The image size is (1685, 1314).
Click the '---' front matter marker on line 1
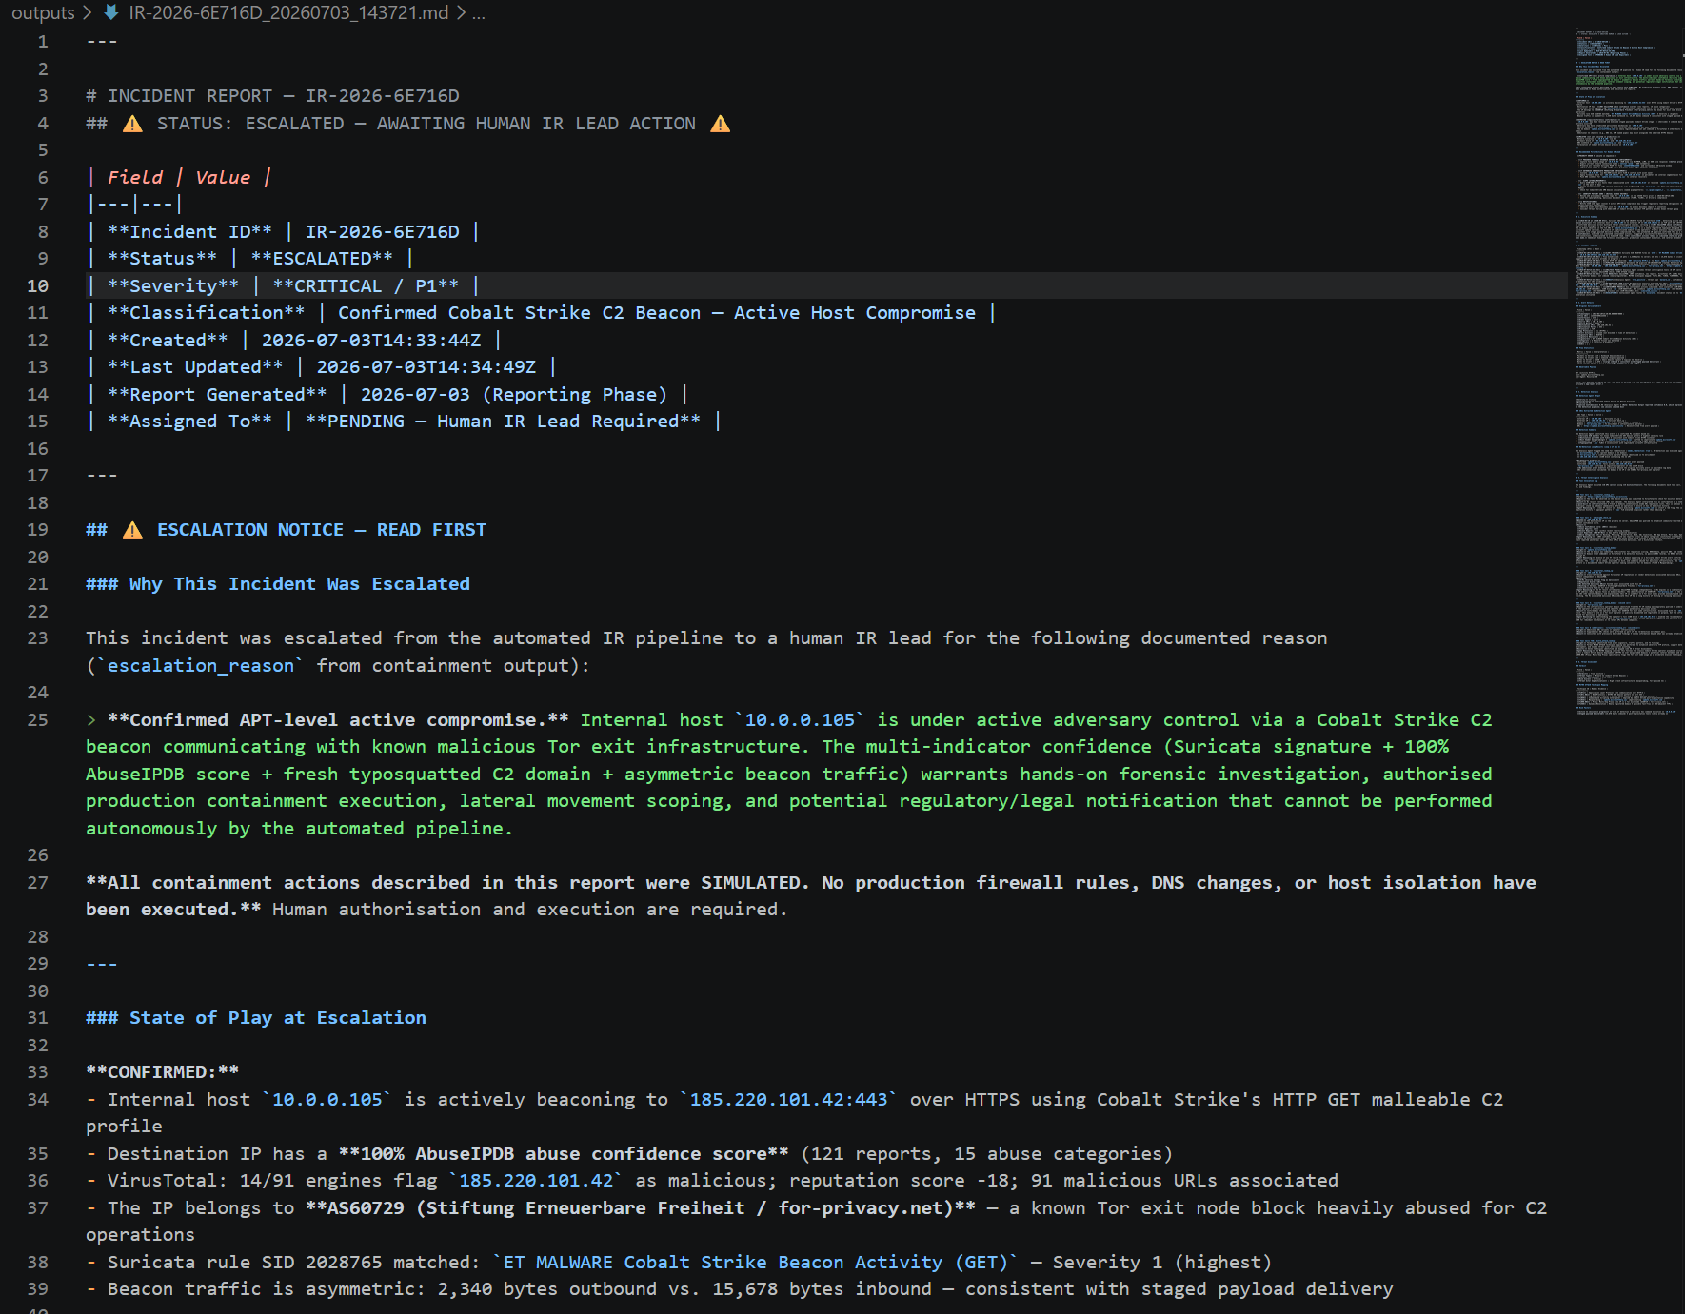click(102, 42)
